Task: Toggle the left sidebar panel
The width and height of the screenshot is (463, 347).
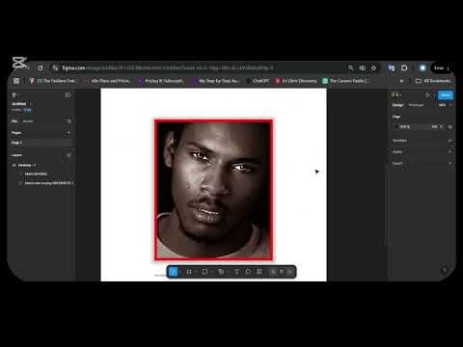Action: 68,95
